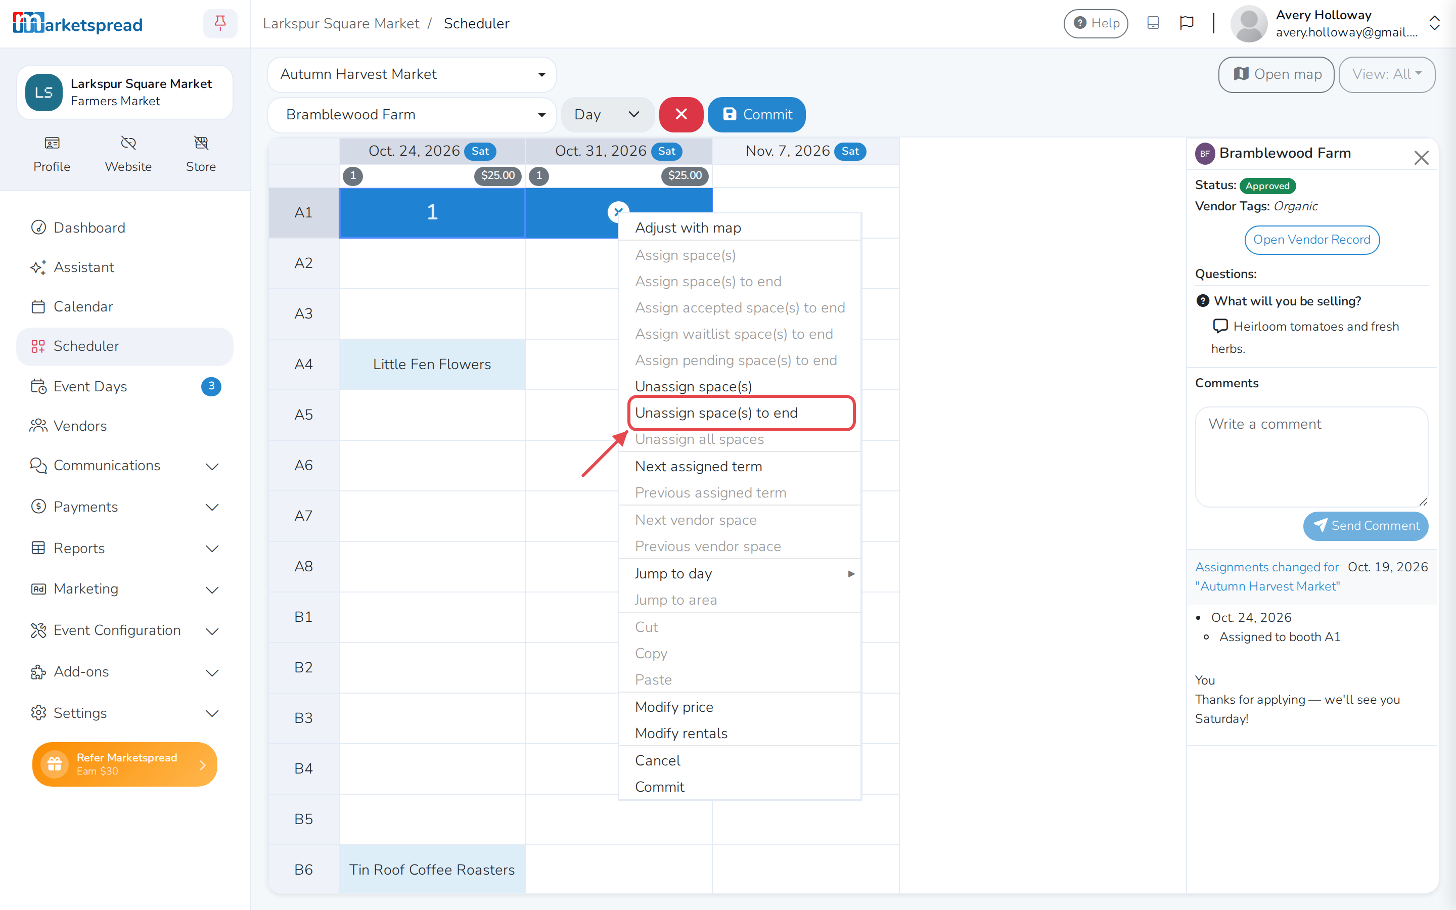
Task: Close the Bramblewood Farm panel
Action: click(x=1421, y=158)
